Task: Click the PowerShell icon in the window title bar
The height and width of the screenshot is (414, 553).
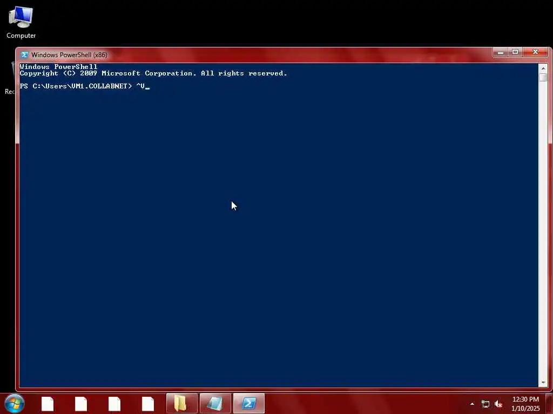Action: point(24,55)
